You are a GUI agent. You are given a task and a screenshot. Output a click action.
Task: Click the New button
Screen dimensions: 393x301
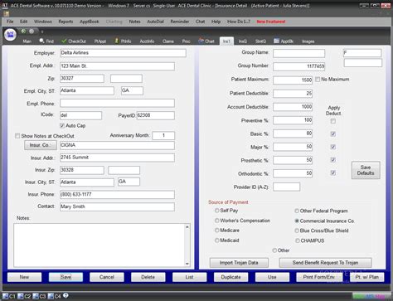click(24, 277)
